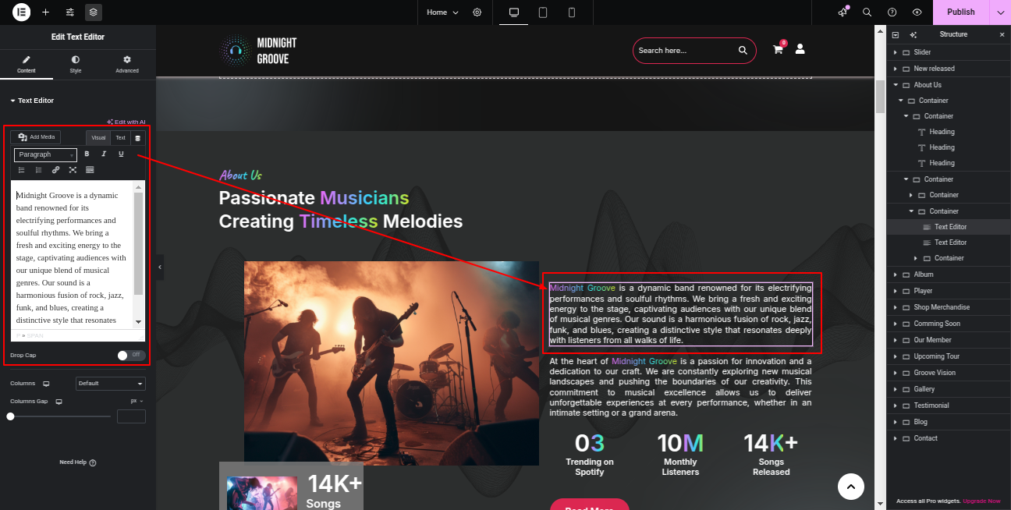Collapse the About Us item in Structure
The width and height of the screenshot is (1011, 510).
(896, 85)
